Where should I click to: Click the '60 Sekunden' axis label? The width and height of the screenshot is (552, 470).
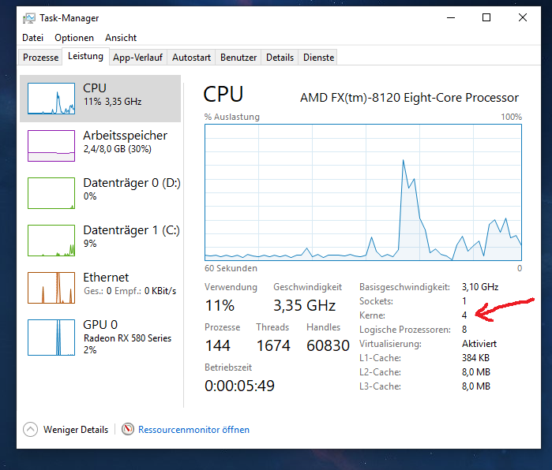(x=231, y=268)
